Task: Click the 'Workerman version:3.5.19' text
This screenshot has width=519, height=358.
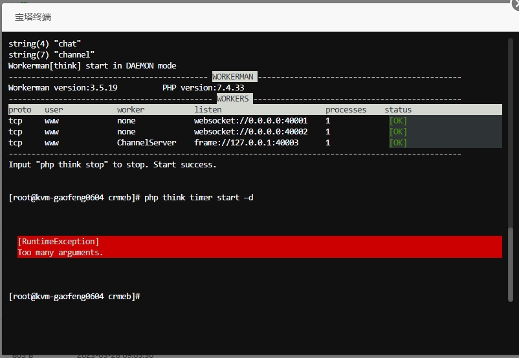Action: [x=63, y=88]
